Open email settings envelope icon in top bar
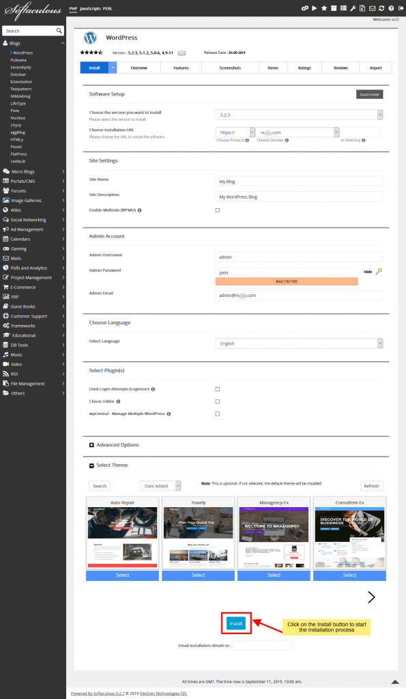Screen dimensions: 406x699 tap(372, 8)
